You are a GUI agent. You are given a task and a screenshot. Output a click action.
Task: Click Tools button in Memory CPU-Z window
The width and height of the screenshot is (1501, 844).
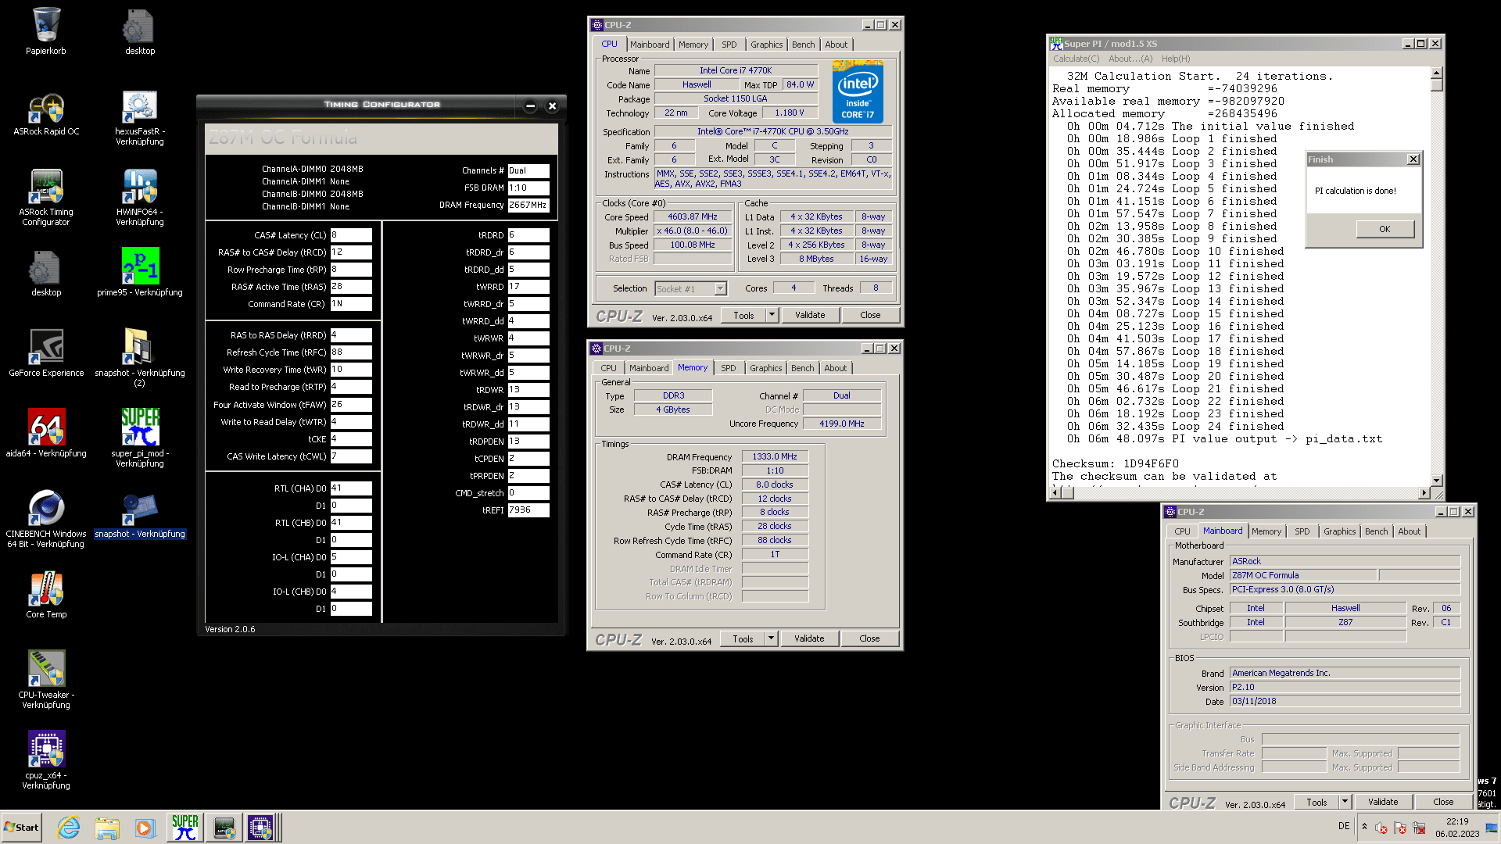[743, 638]
